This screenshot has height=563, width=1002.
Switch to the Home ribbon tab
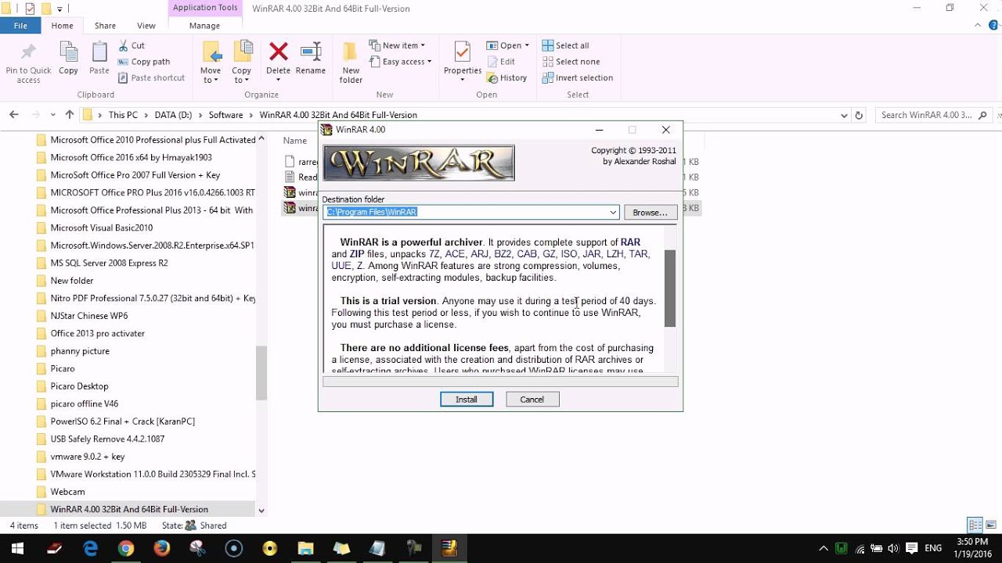(x=62, y=26)
